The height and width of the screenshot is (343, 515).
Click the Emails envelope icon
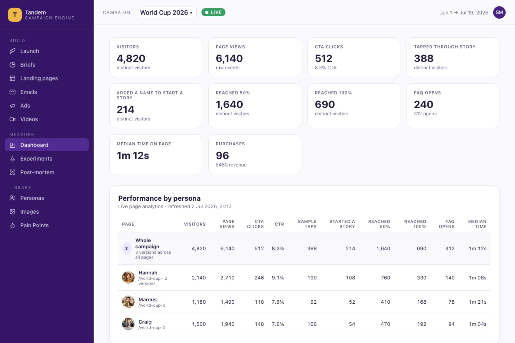[12, 92]
